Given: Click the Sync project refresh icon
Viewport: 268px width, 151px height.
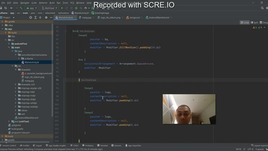Looking at the screenshot, I should 5,8.
